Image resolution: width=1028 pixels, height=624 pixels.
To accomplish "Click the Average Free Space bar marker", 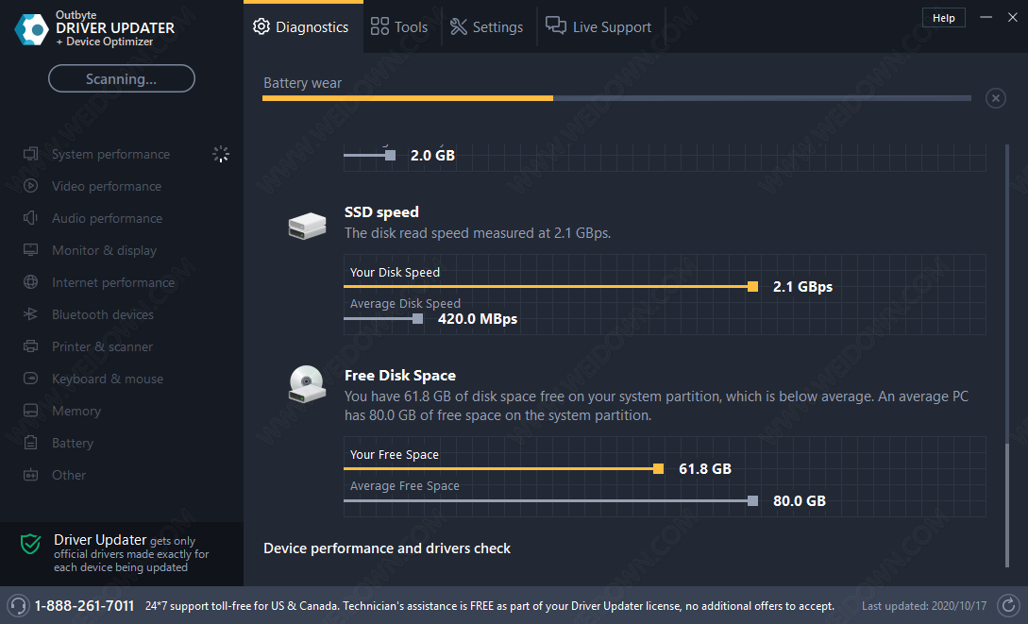I will coord(752,500).
